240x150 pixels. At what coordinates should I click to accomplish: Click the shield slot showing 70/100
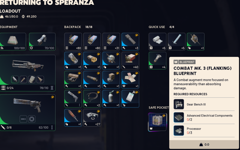click(42, 42)
